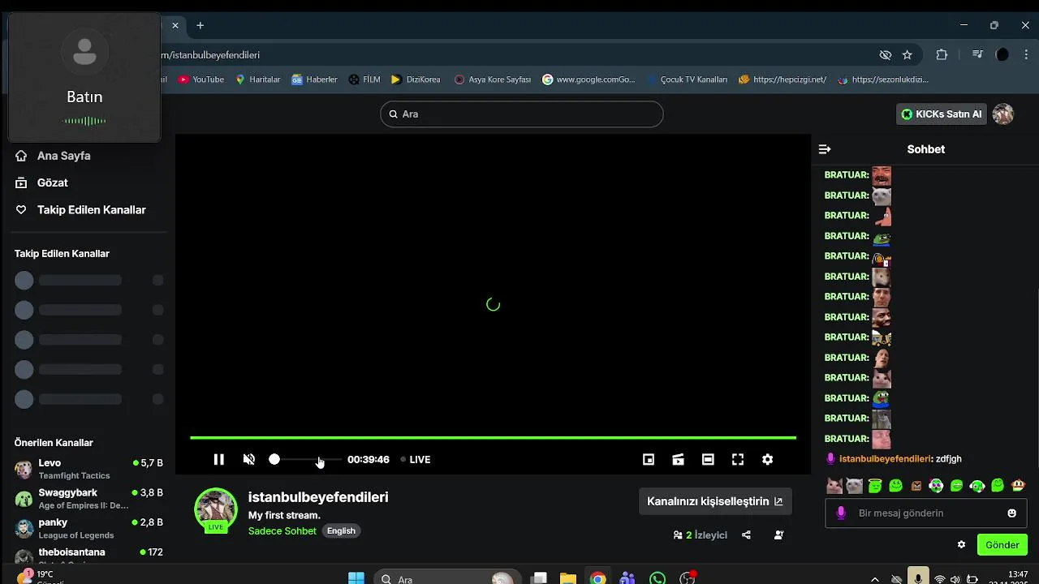This screenshot has width=1039, height=584.
Task: Open Microsoft Teams from taskbar
Action: [627, 578]
